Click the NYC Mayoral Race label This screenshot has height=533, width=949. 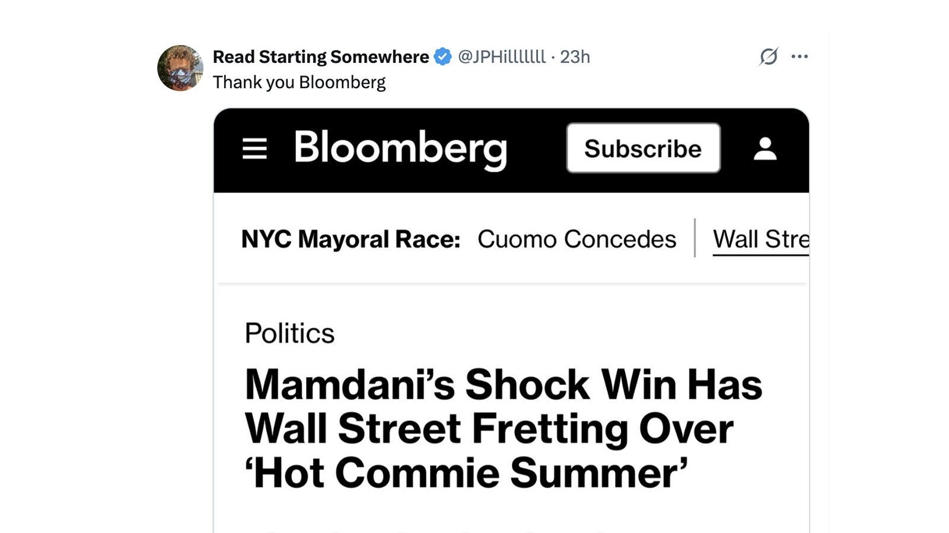click(351, 239)
